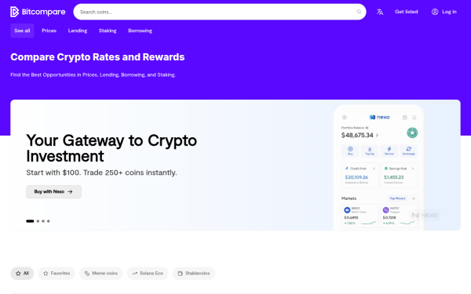
Task: Open the Lending tab
Action: coord(78,31)
